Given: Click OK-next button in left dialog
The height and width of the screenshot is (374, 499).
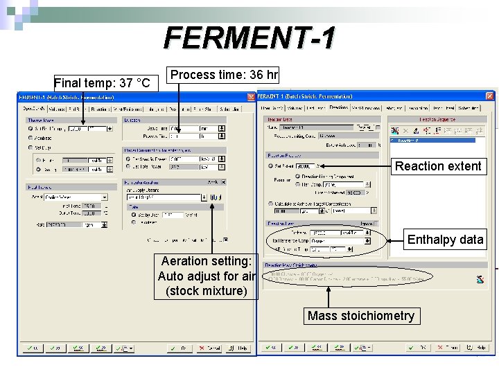Looking at the screenshot, I should [55, 348].
